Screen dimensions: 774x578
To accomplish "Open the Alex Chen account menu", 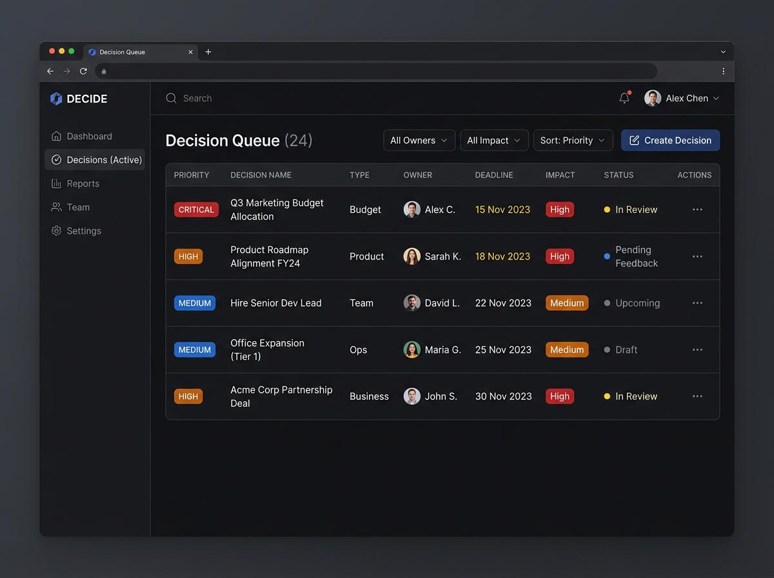I will click(682, 98).
